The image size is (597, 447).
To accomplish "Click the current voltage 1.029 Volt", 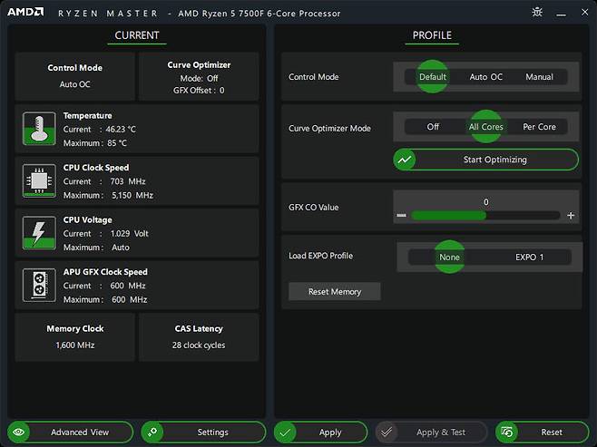I will coord(130,234).
